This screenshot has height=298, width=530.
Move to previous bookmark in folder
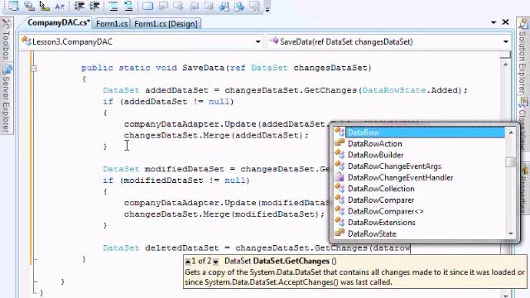[x=194, y=6]
